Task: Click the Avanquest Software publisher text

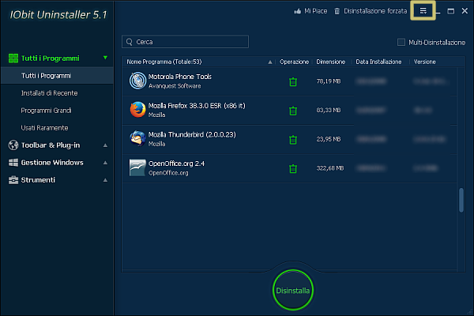Action: [x=175, y=86]
